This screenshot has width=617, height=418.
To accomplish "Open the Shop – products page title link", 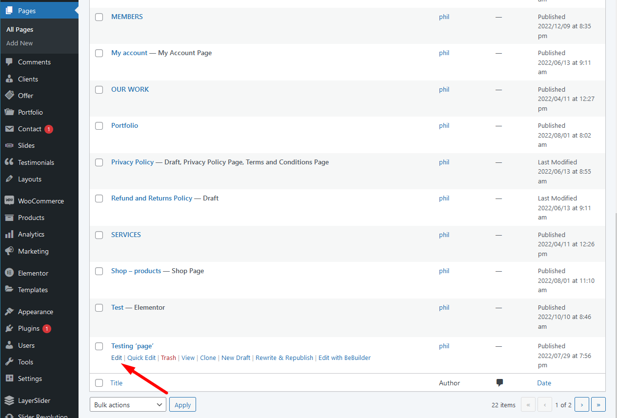I will tap(136, 271).
